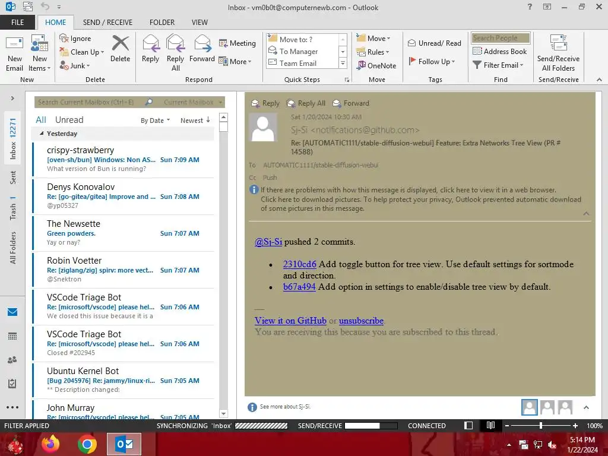Open the Filter Email dropdown
This screenshot has width=608, height=456.
498,65
